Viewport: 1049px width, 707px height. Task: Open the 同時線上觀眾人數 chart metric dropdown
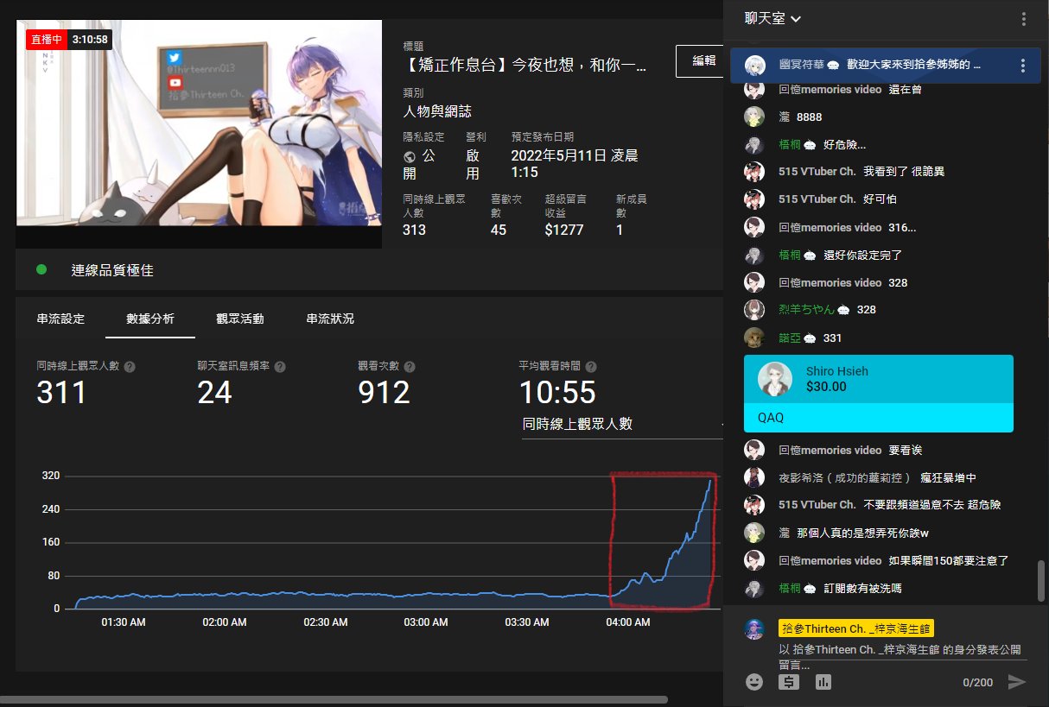click(x=622, y=424)
